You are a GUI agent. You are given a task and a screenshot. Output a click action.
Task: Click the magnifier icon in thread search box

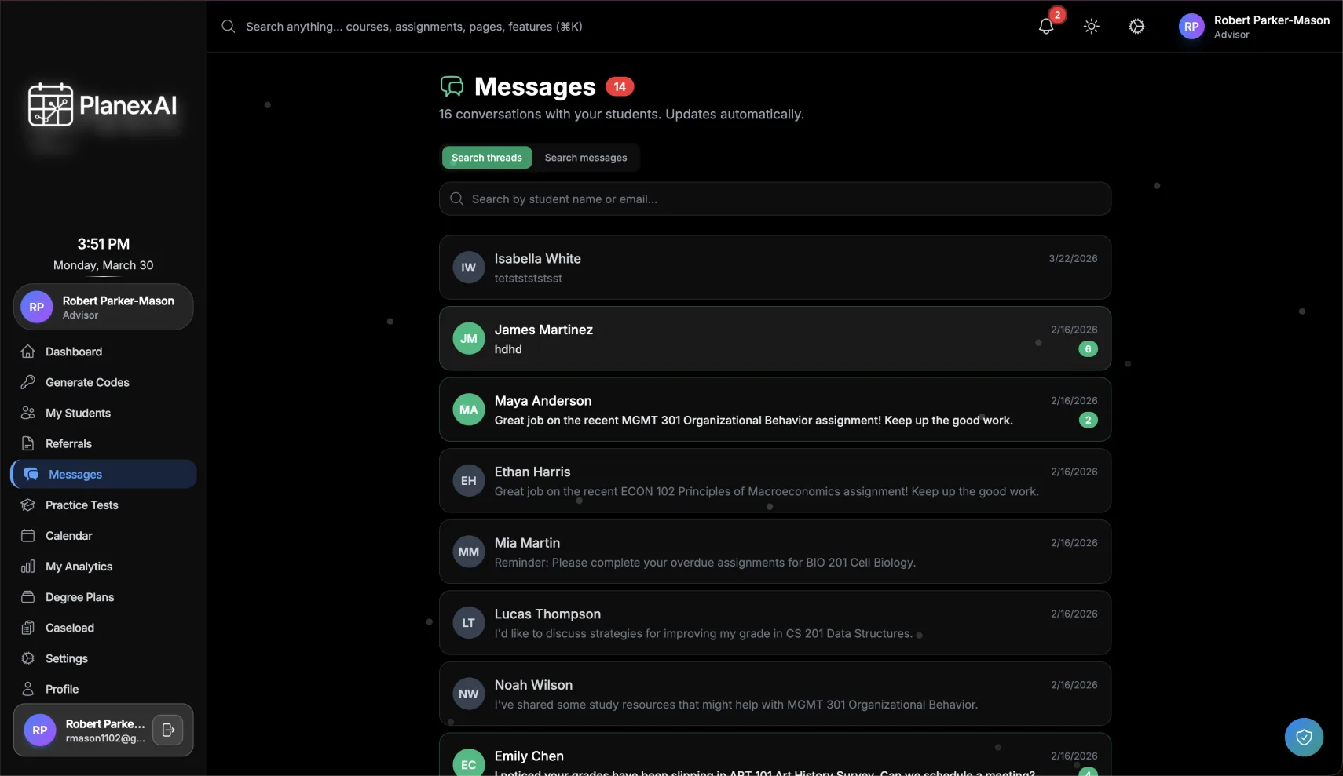(456, 199)
